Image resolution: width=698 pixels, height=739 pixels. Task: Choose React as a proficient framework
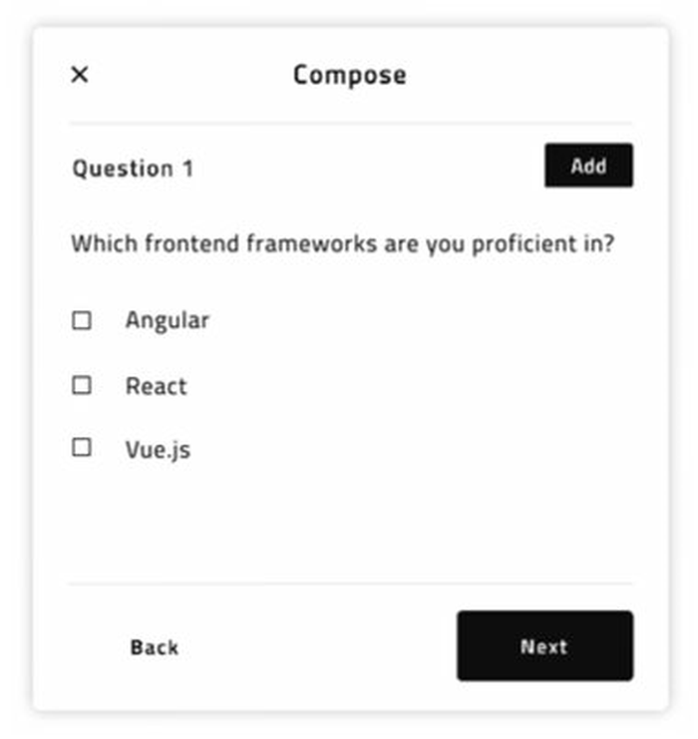click(x=82, y=385)
